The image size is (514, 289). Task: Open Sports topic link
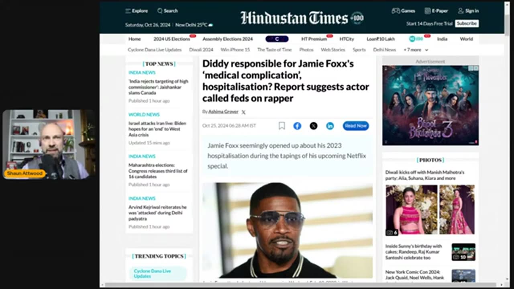pyautogui.click(x=359, y=50)
